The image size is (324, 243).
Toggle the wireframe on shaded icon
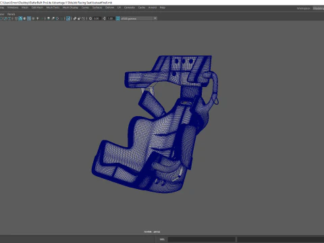point(29,18)
